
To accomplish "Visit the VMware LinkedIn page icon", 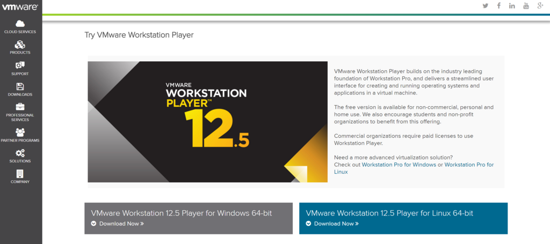I will tap(512, 5).
